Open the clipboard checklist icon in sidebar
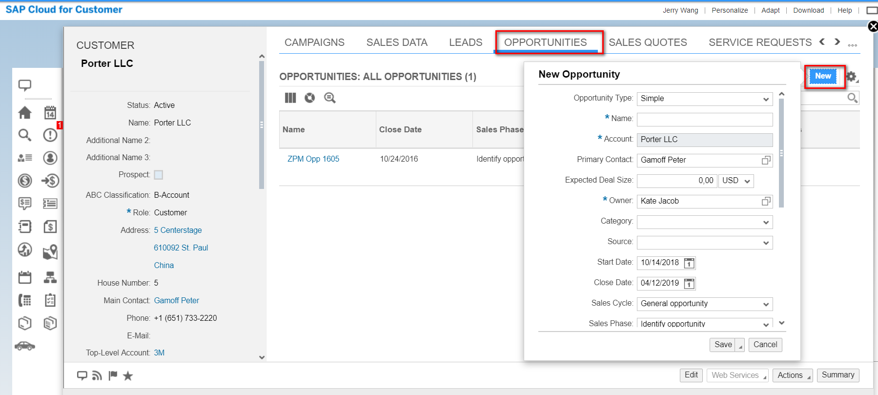Screen dimensions: 878x395 point(50,300)
